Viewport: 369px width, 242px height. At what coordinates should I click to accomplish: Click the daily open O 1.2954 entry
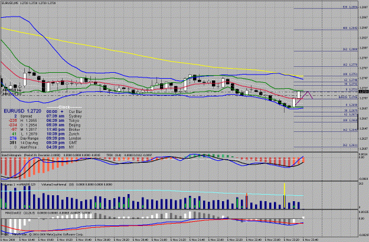tap(22, 125)
